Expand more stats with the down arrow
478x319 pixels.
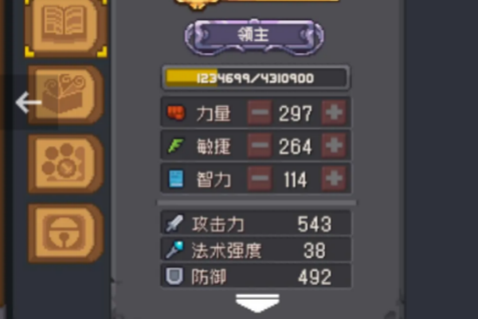pyautogui.click(x=257, y=303)
